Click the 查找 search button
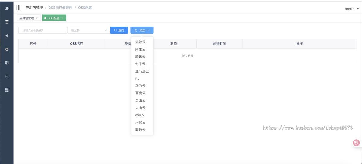 pos(119,30)
